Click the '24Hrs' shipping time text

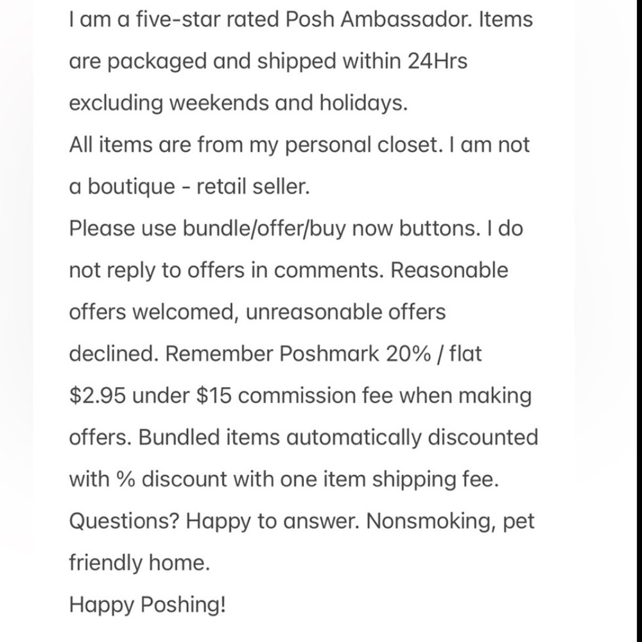437,60
